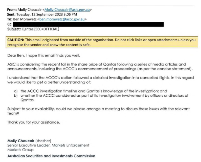Select the "To:" header label
This screenshot has width=201, height=162.
(9, 19)
